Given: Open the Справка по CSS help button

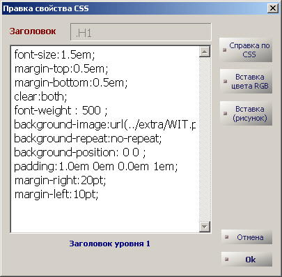Looking at the screenshot, I should point(246,50).
